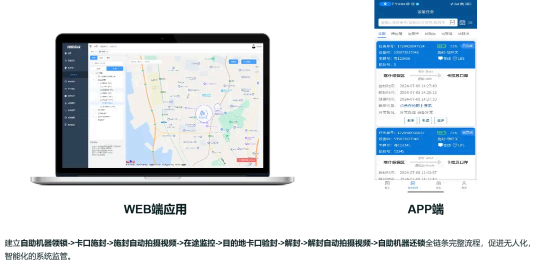Switch to the 运输中 tab
Image resolution: width=540 pixels, height=264 pixels.
(413, 34)
